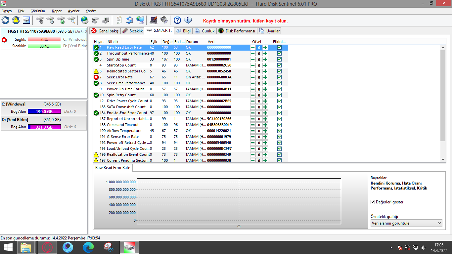Open help with the question mark icon
452x254 pixels.
[x=177, y=20]
